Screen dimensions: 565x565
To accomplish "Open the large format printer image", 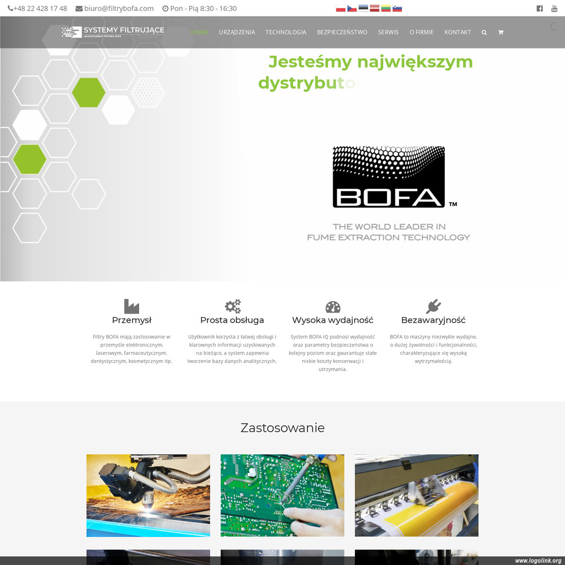I will tap(417, 496).
